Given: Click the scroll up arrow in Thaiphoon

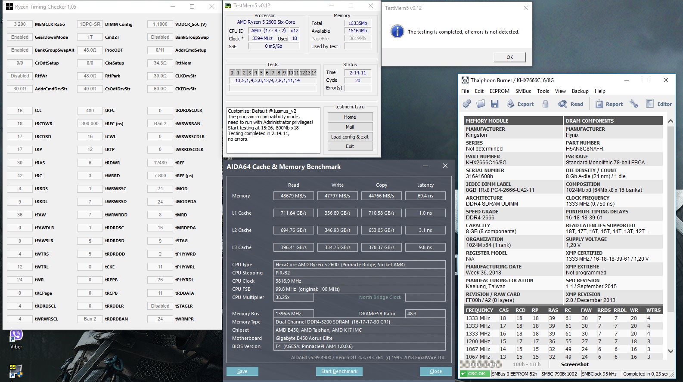Looking at the screenshot, I should [x=671, y=121].
